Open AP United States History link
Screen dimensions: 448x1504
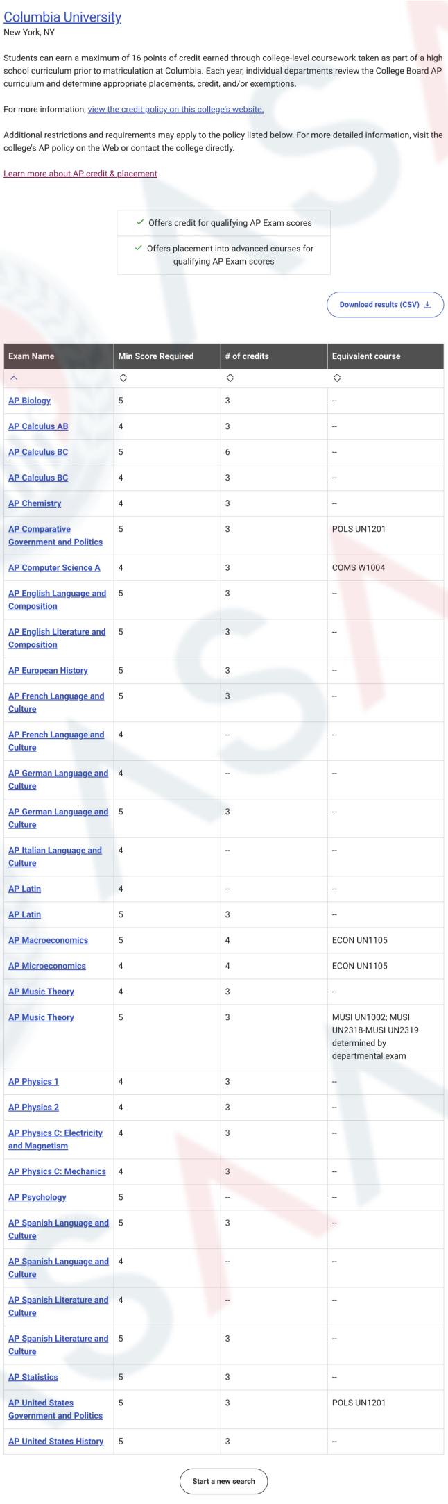pos(55,1442)
